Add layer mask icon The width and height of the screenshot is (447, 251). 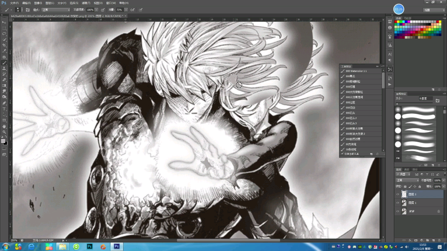[416, 241]
